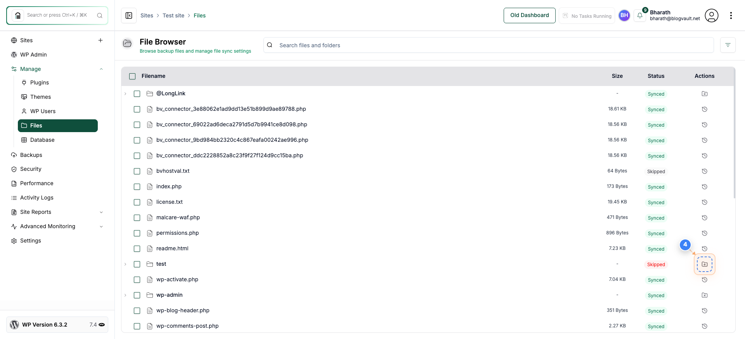Open history for bv_connector_ddc2228852a8c23f9f27f124d9cc15ba.php
This screenshot has width=745, height=339.
click(x=705, y=156)
